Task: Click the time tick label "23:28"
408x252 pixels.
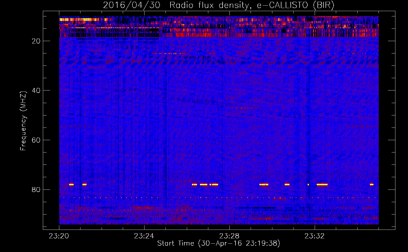Action: pyautogui.click(x=229, y=236)
